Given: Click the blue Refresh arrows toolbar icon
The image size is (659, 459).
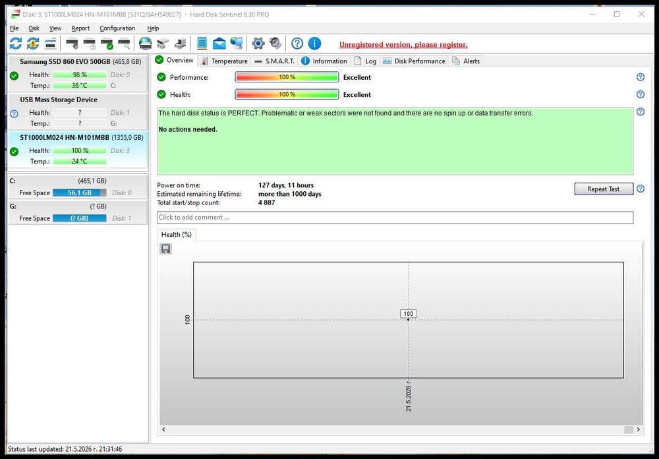Looking at the screenshot, I should [16, 44].
